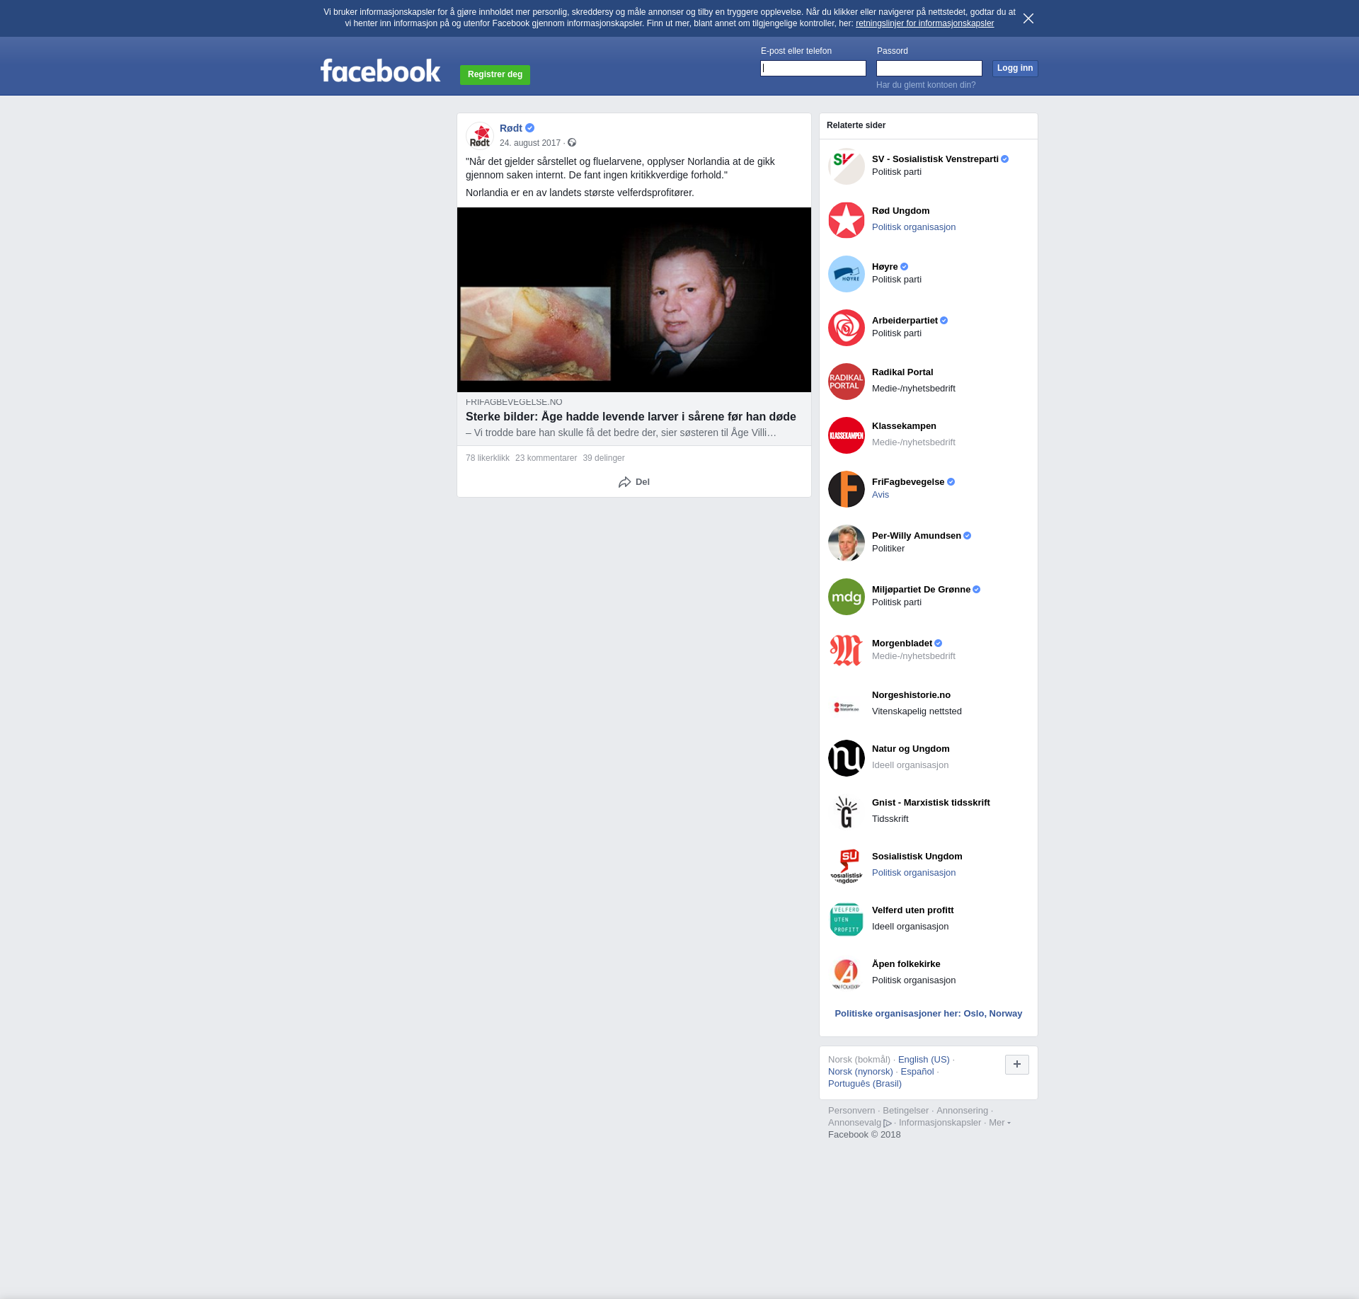
Task: Open the Informasjonskapsler footer link
Action: [x=940, y=1123]
